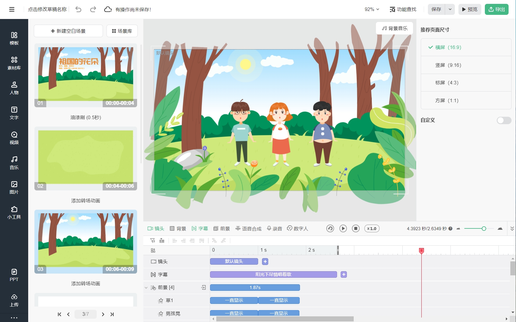Play the scene animation
This screenshot has height=322, width=516.
coord(343,228)
